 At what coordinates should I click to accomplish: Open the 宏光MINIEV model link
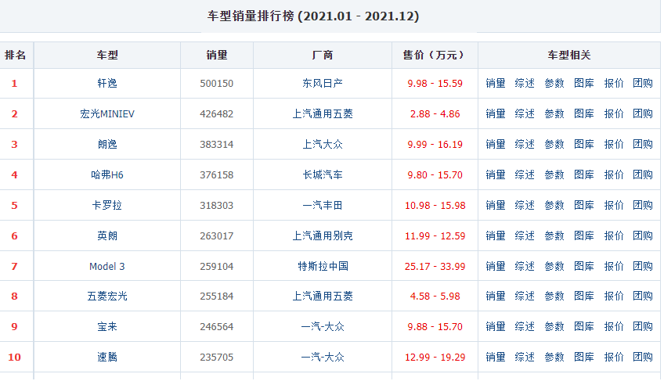107,114
